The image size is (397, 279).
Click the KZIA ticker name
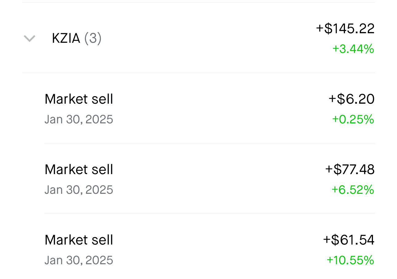pos(66,38)
